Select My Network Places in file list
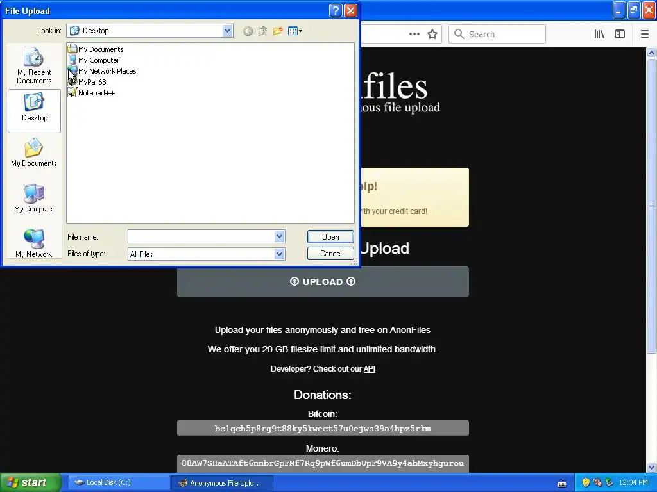 point(102,70)
